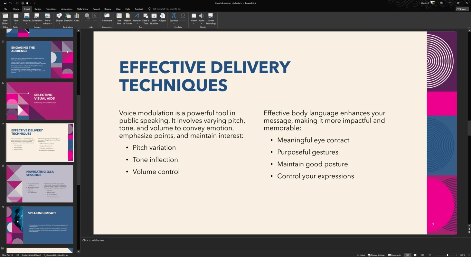Image resolution: width=471 pixels, height=257 pixels.
Task: Insert an Object
Action: coord(163,17)
